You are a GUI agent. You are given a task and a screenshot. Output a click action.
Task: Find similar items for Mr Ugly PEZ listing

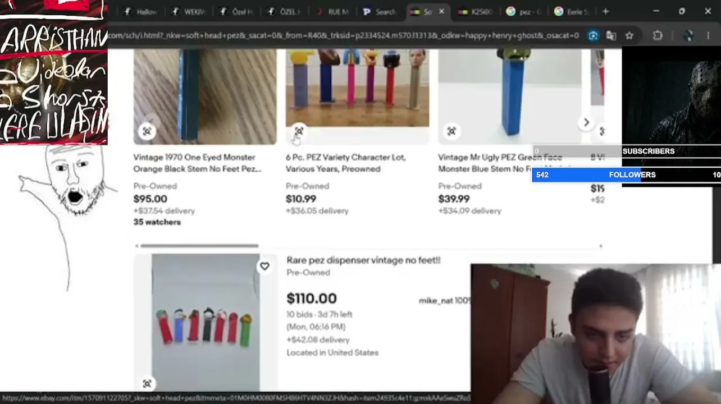point(451,131)
